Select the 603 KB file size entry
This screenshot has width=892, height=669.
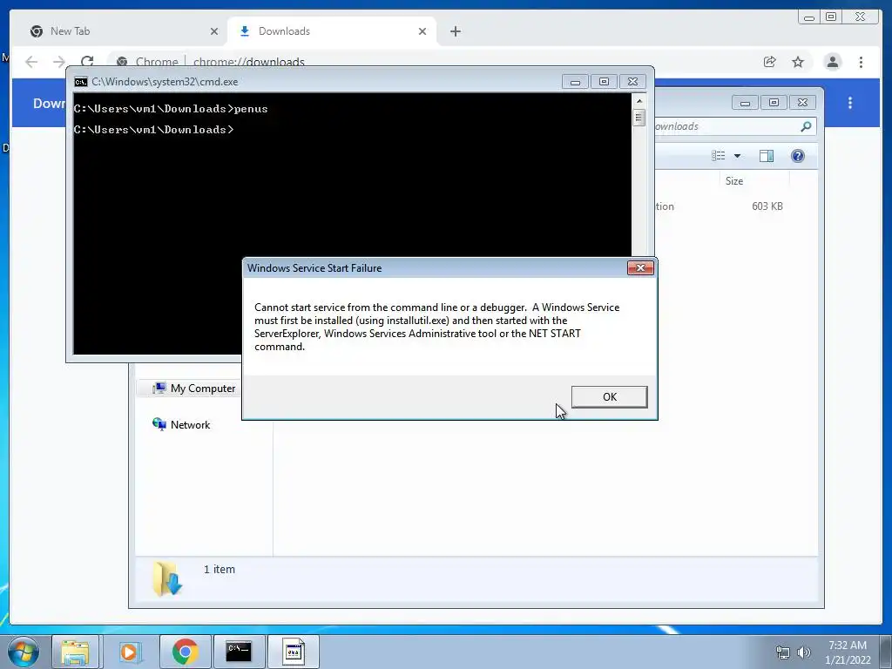tap(767, 206)
